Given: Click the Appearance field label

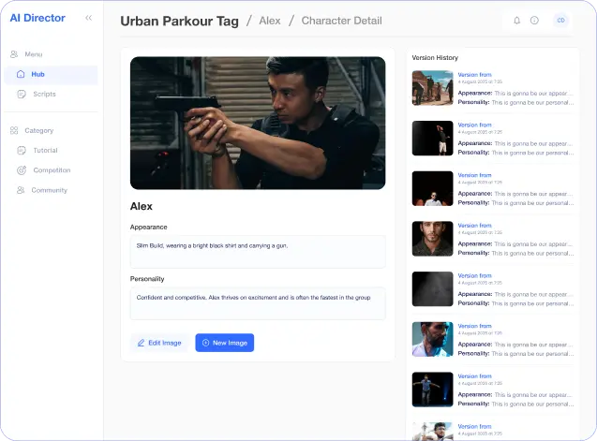Looking at the screenshot, I should point(148,228).
